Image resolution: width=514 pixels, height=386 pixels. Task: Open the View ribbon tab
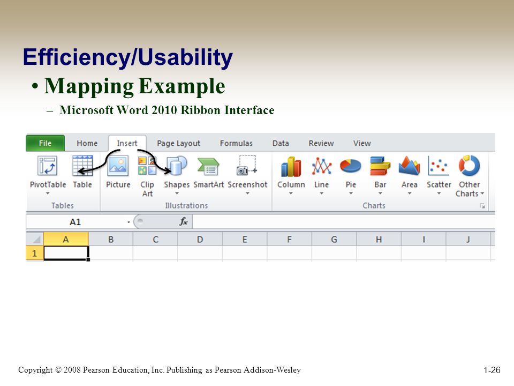tap(362, 144)
